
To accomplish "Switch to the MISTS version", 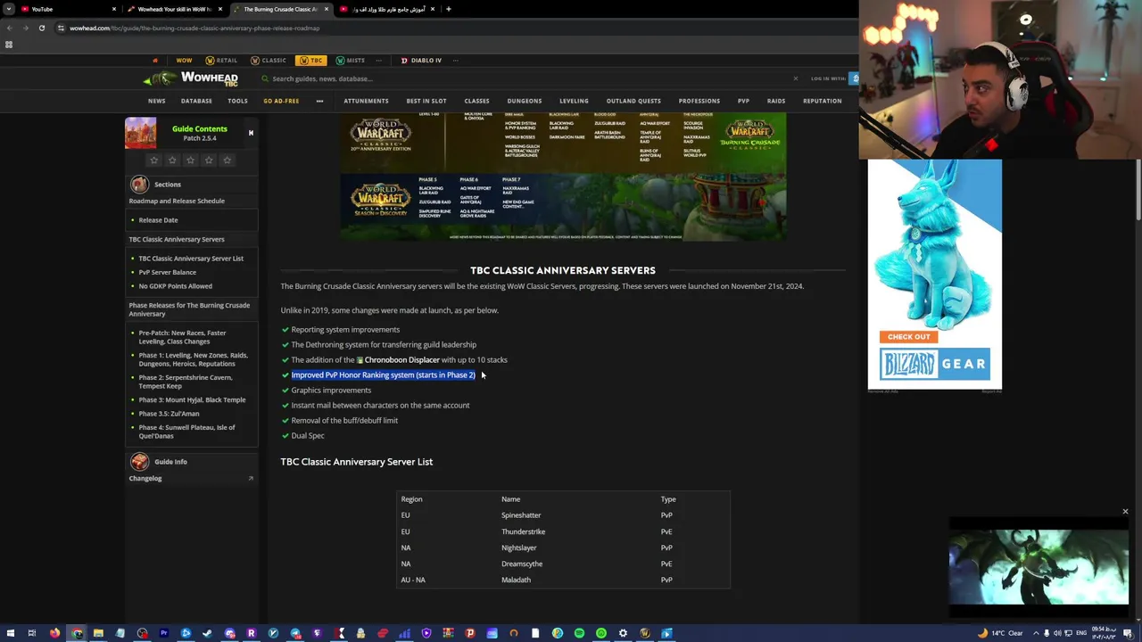I will (x=351, y=61).
